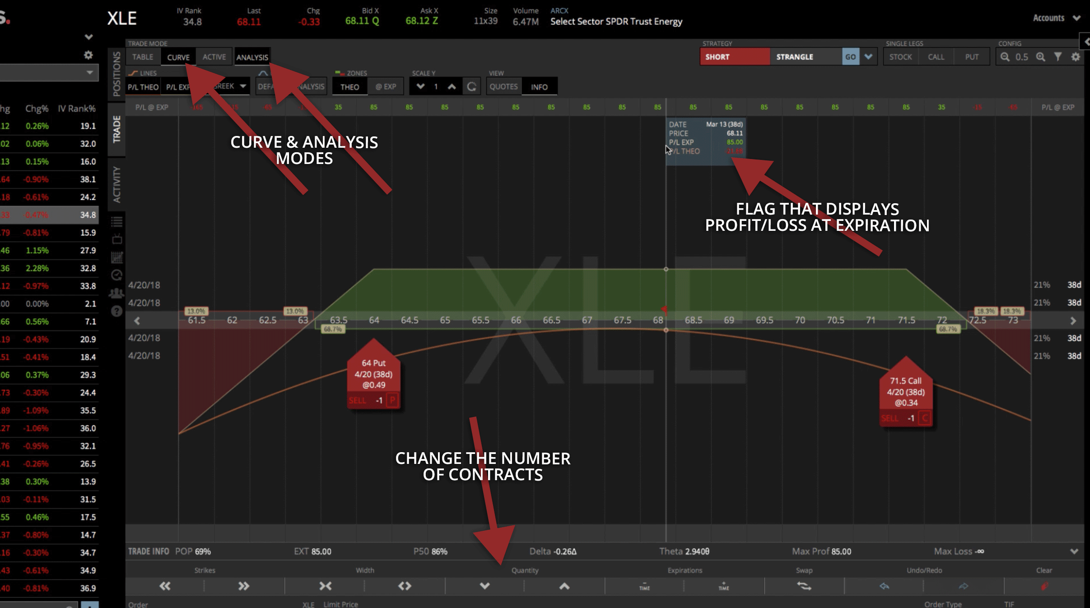Image resolution: width=1090 pixels, height=608 pixels.
Task: Move expiration later with the plus TIME icon
Action: coord(724,586)
